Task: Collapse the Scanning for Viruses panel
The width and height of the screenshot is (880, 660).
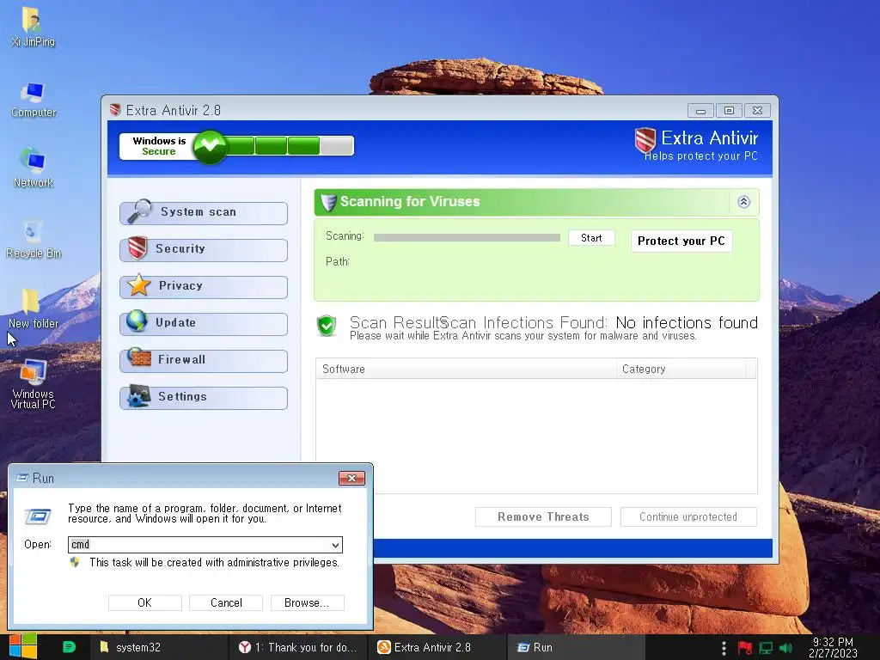Action: [743, 202]
